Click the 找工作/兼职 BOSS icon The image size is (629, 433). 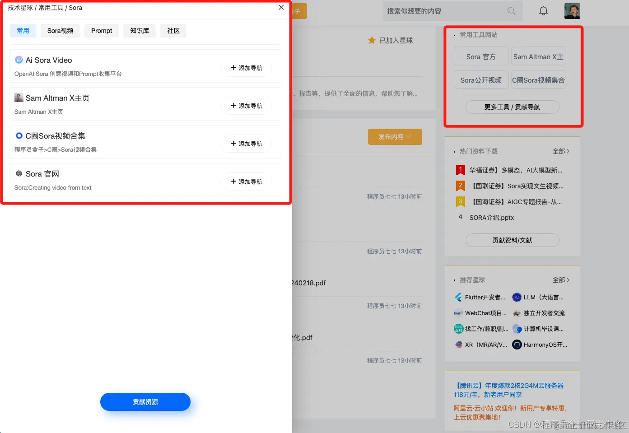tap(458, 329)
